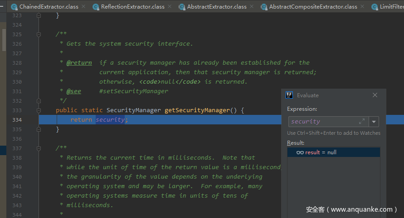Image resolution: width=404 pixels, height=218 pixels.
Task: Click the AbstractExtractor.class tab icon
Action: coord(182,7)
